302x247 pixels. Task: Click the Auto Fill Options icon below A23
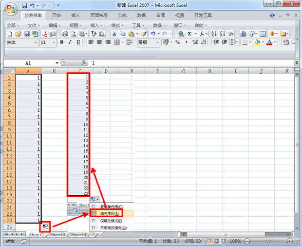[45, 227]
